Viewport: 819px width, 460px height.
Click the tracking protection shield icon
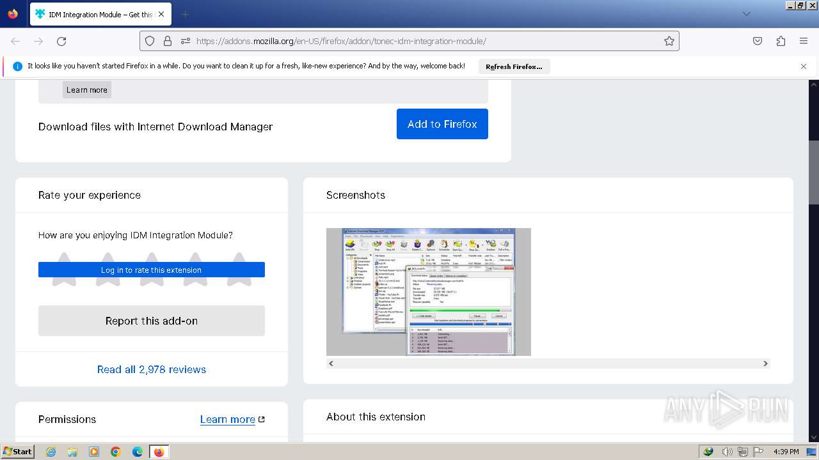click(150, 41)
